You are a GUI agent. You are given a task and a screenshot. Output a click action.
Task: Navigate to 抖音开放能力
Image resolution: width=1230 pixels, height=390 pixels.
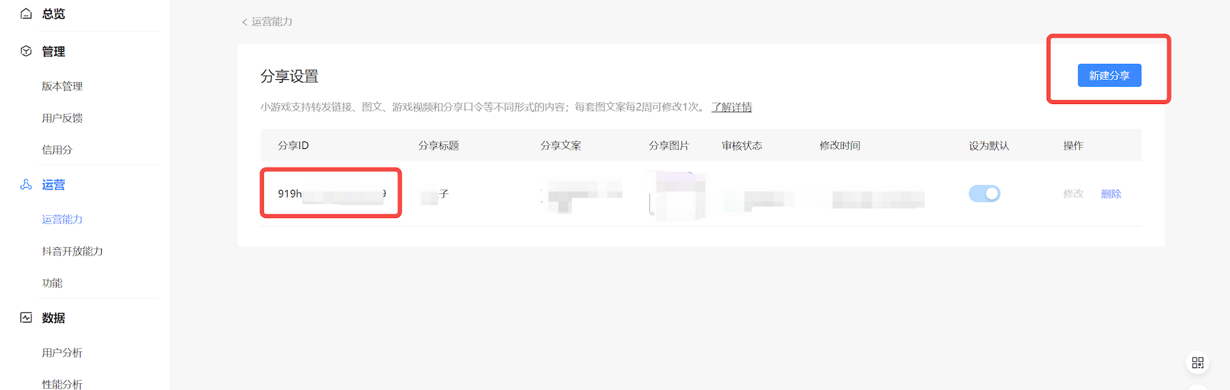point(72,251)
